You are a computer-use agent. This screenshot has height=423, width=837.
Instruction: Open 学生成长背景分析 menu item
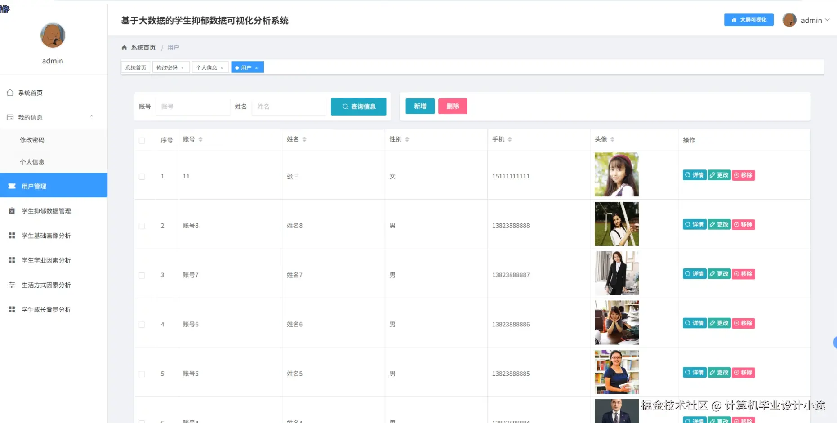pos(54,310)
